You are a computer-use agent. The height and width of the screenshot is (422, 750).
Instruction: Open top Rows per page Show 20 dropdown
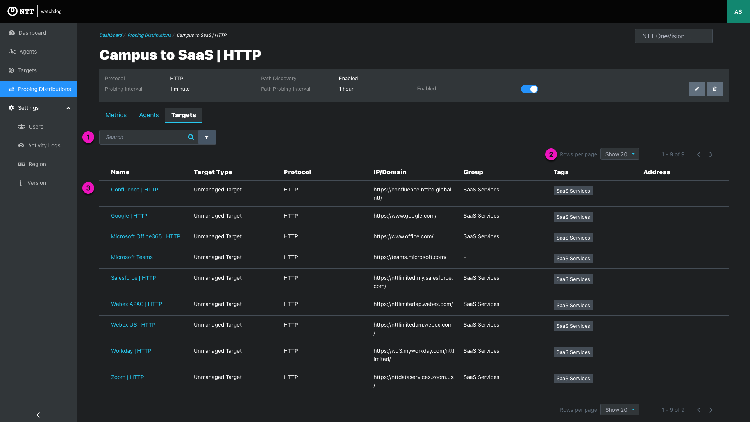620,154
